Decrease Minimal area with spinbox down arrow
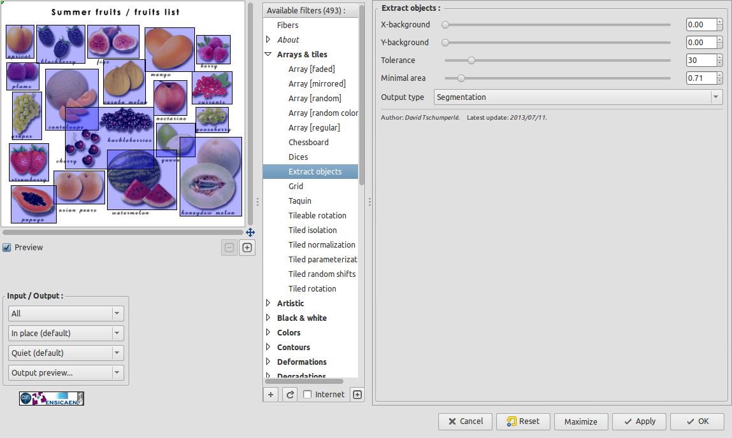The image size is (732, 438). click(x=720, y=81)
